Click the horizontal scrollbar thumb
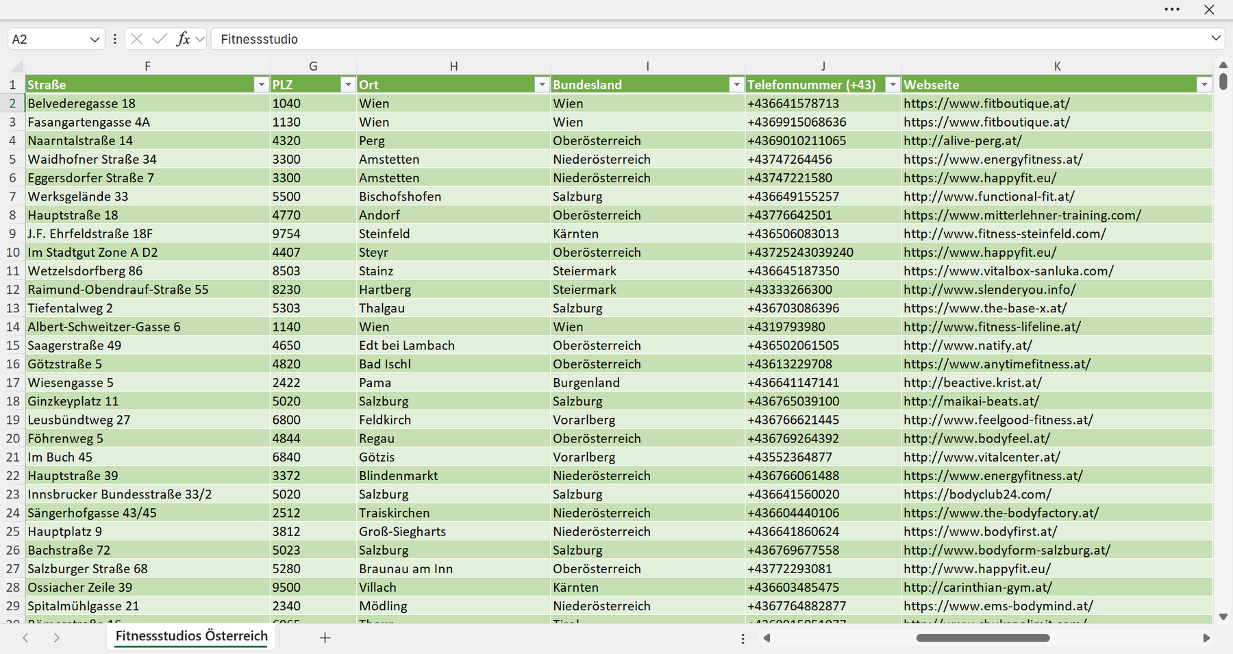This screenshot has height=654, width=1233. 983,638
